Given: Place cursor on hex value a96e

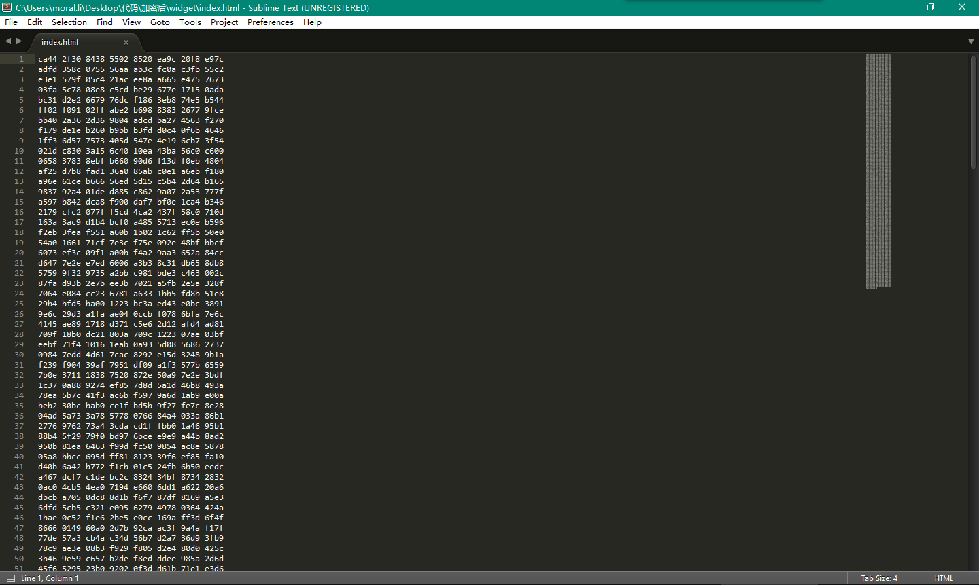Looking at the screenshot, I should click(x=48, y=181).
